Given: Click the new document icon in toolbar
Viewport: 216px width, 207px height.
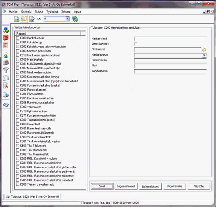Looking at the screenshot, I should pos(17,19).
